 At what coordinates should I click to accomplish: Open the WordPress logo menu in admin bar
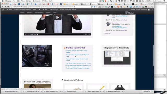tap(3, 10)
